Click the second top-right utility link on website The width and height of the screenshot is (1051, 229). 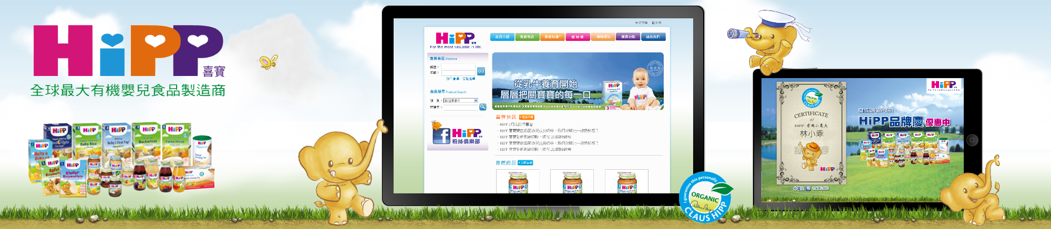(657, 23)
